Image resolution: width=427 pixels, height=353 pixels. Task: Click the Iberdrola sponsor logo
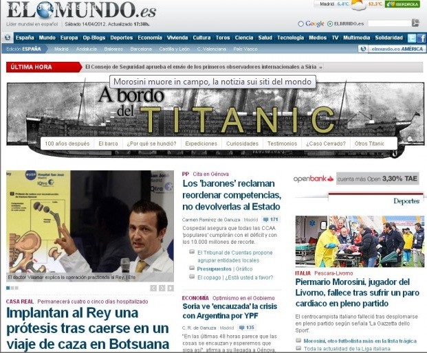402,4
